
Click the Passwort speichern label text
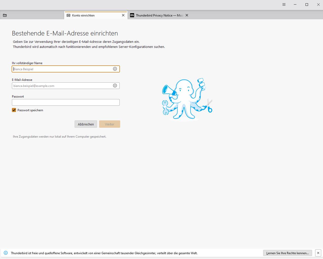[30, 110]
